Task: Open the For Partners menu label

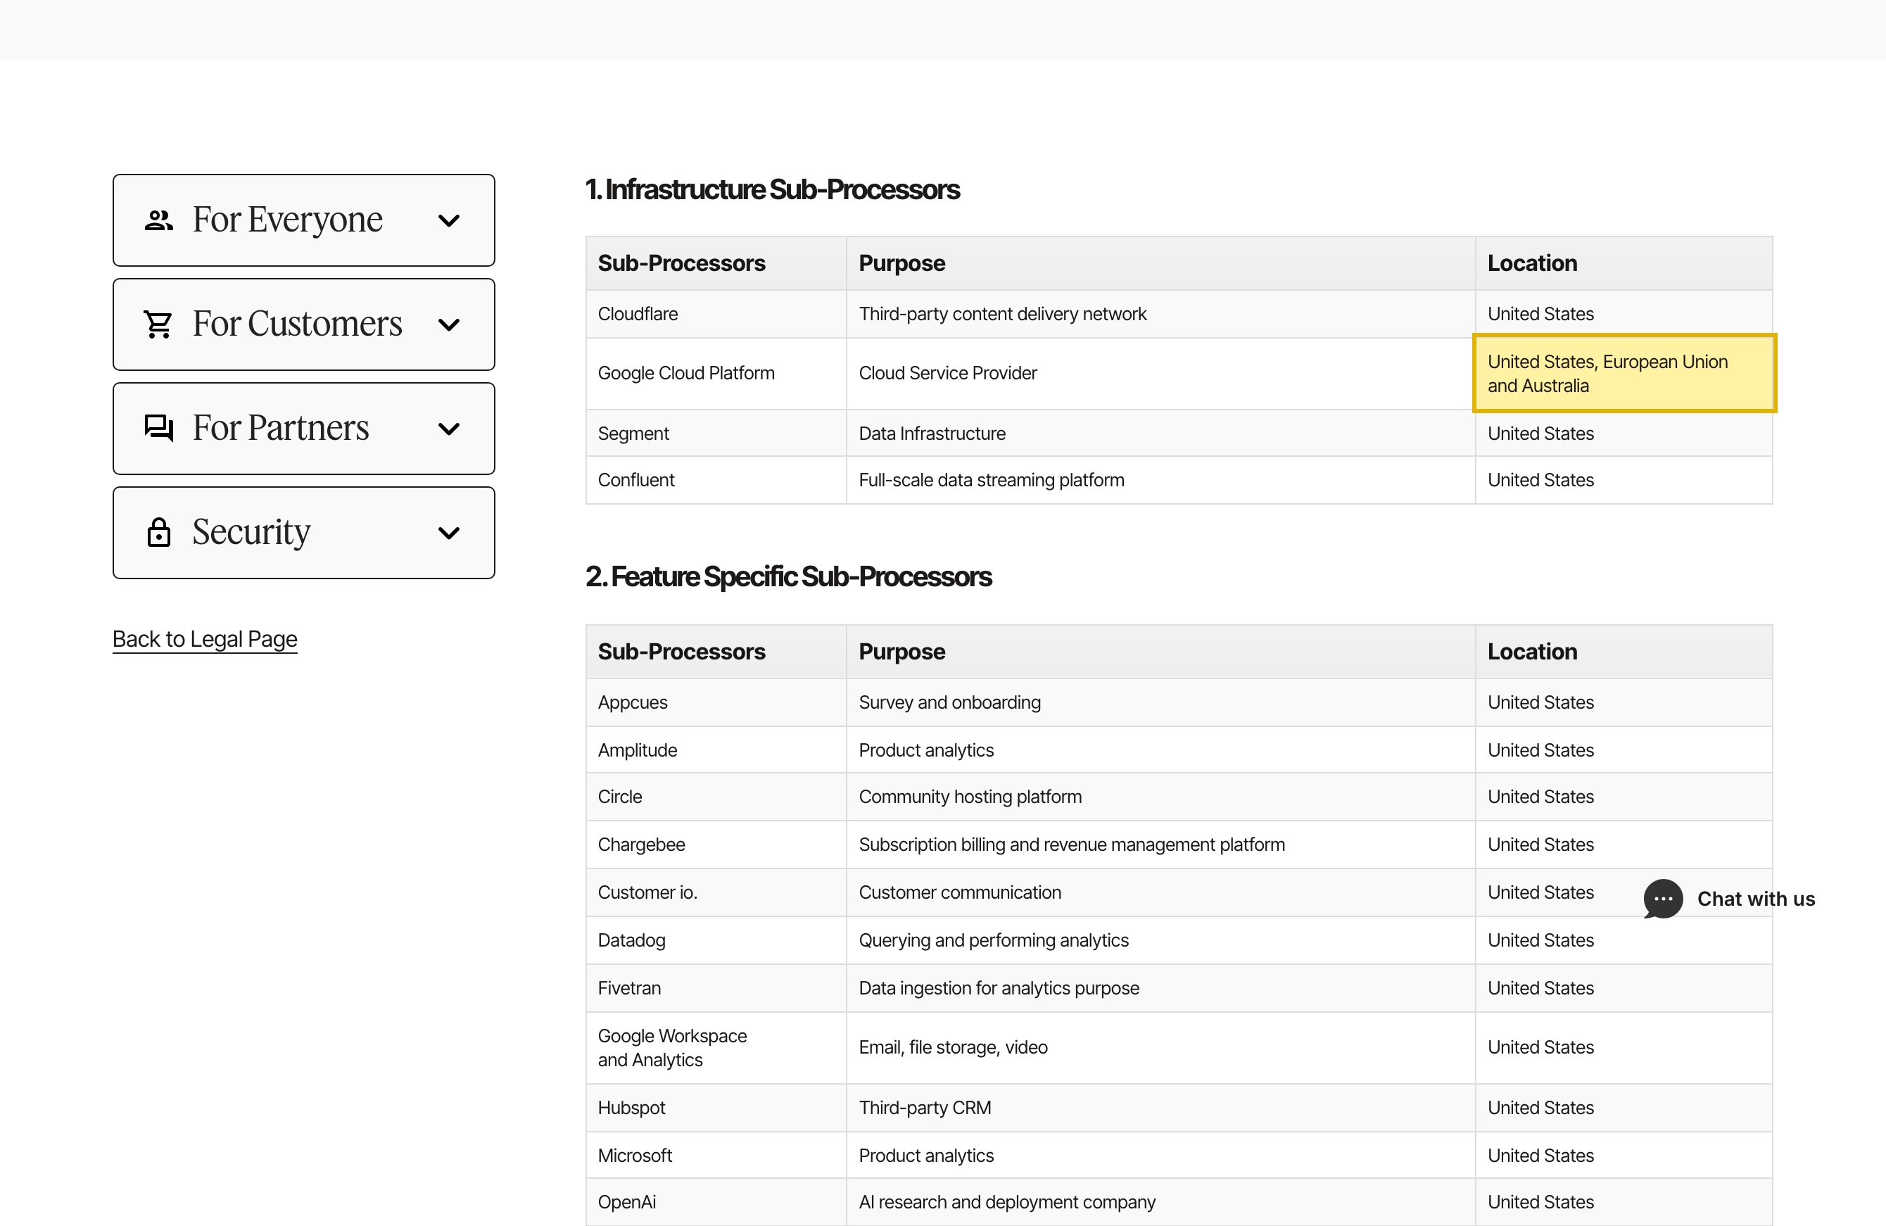Action: click(x=281, y=428)
